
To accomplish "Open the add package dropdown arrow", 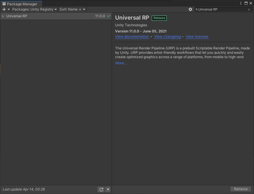I will 9,9.
